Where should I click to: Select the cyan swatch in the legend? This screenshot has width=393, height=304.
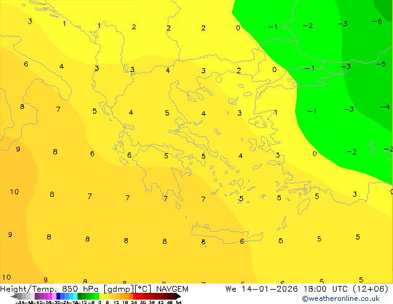[x=75, y=296]
